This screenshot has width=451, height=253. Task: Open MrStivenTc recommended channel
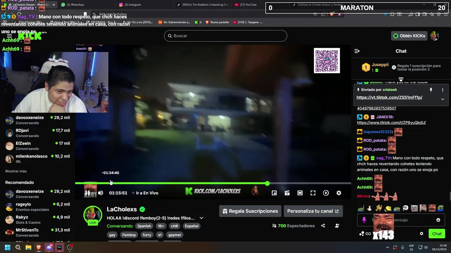coord(37,232)
